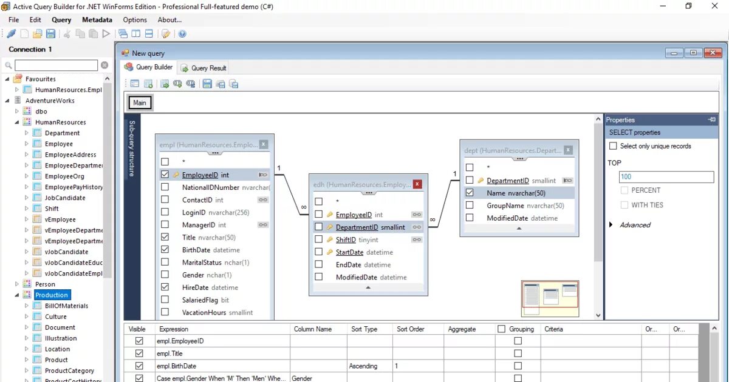Uncheck the Name field in dept table
The width and height of the screenshot is (729, 382).
(470, 193)
